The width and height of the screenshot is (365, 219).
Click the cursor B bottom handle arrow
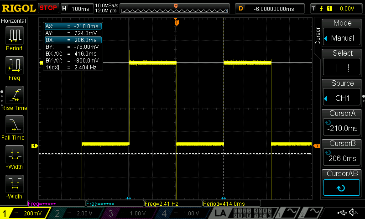[x=224, y=198]
